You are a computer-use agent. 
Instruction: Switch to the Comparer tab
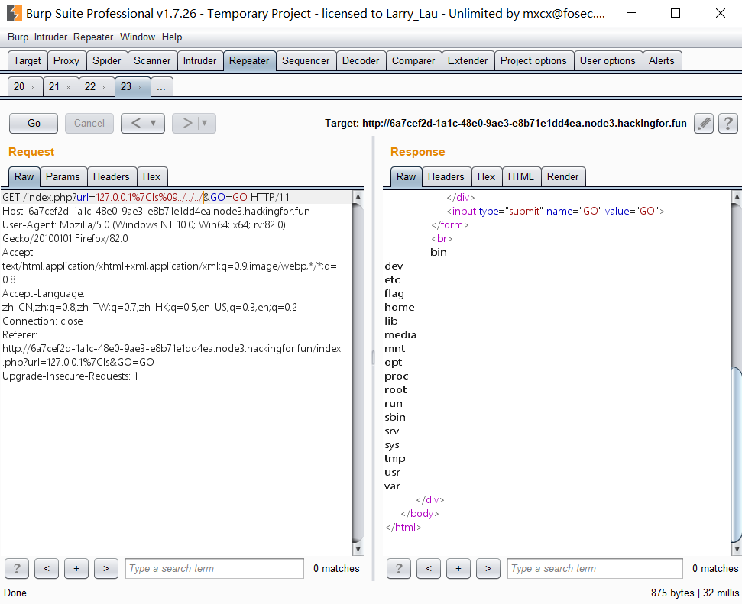pyautogui.click(x=413, y=61)
